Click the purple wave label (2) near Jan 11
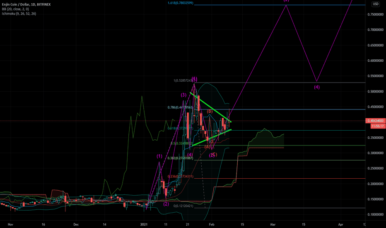386x228 pixels. [166, 204]
